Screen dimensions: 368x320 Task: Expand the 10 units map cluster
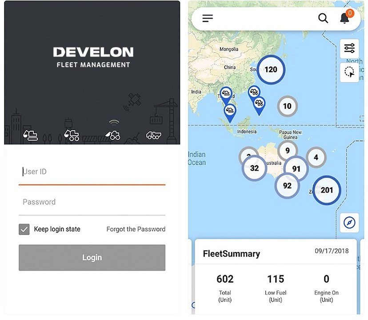287,106
